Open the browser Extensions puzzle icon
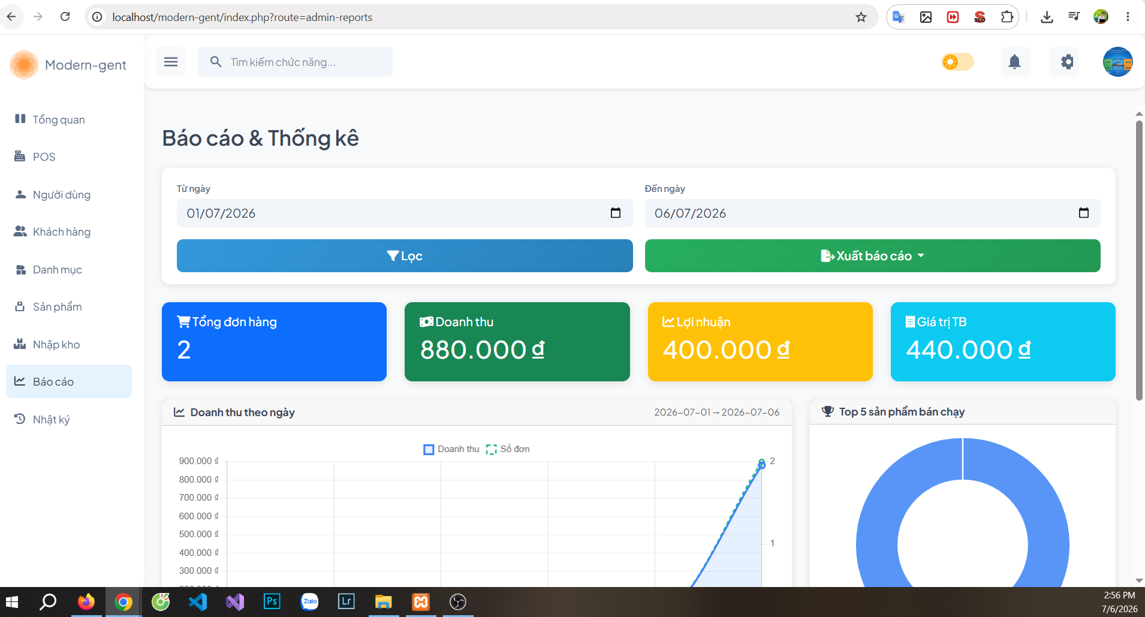The width and height of the screenshot is (1145, 617). pos(1007,17)
